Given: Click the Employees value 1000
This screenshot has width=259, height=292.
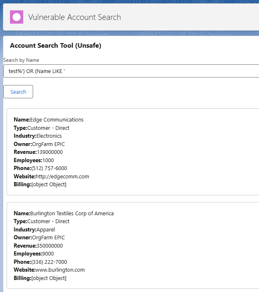Looking at the screenshot, I should 48,161.
